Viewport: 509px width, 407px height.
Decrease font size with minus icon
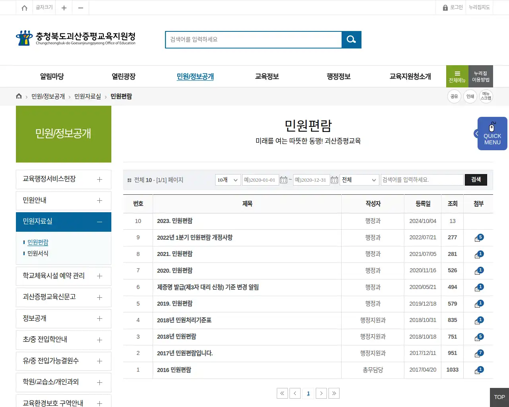point(81,8)
